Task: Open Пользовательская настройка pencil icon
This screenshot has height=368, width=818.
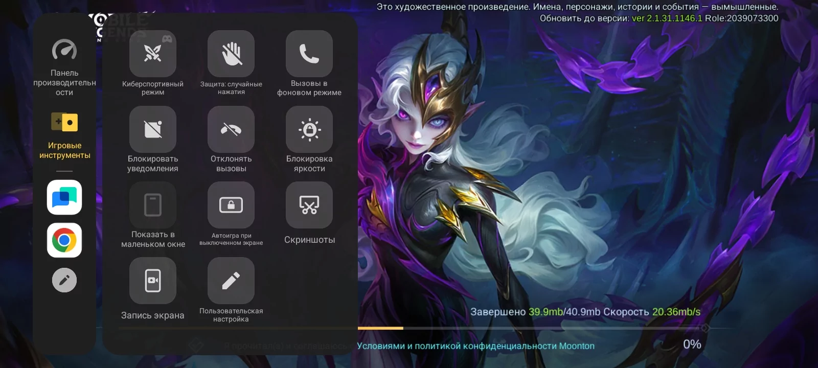Action: tap(231, 281)
